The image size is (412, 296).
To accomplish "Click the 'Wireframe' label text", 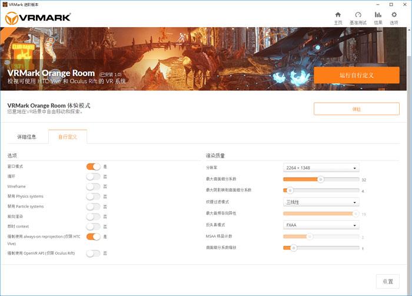I will point(16,186).
